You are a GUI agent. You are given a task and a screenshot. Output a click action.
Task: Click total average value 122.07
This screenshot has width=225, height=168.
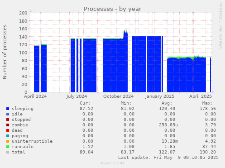[167, 152]
